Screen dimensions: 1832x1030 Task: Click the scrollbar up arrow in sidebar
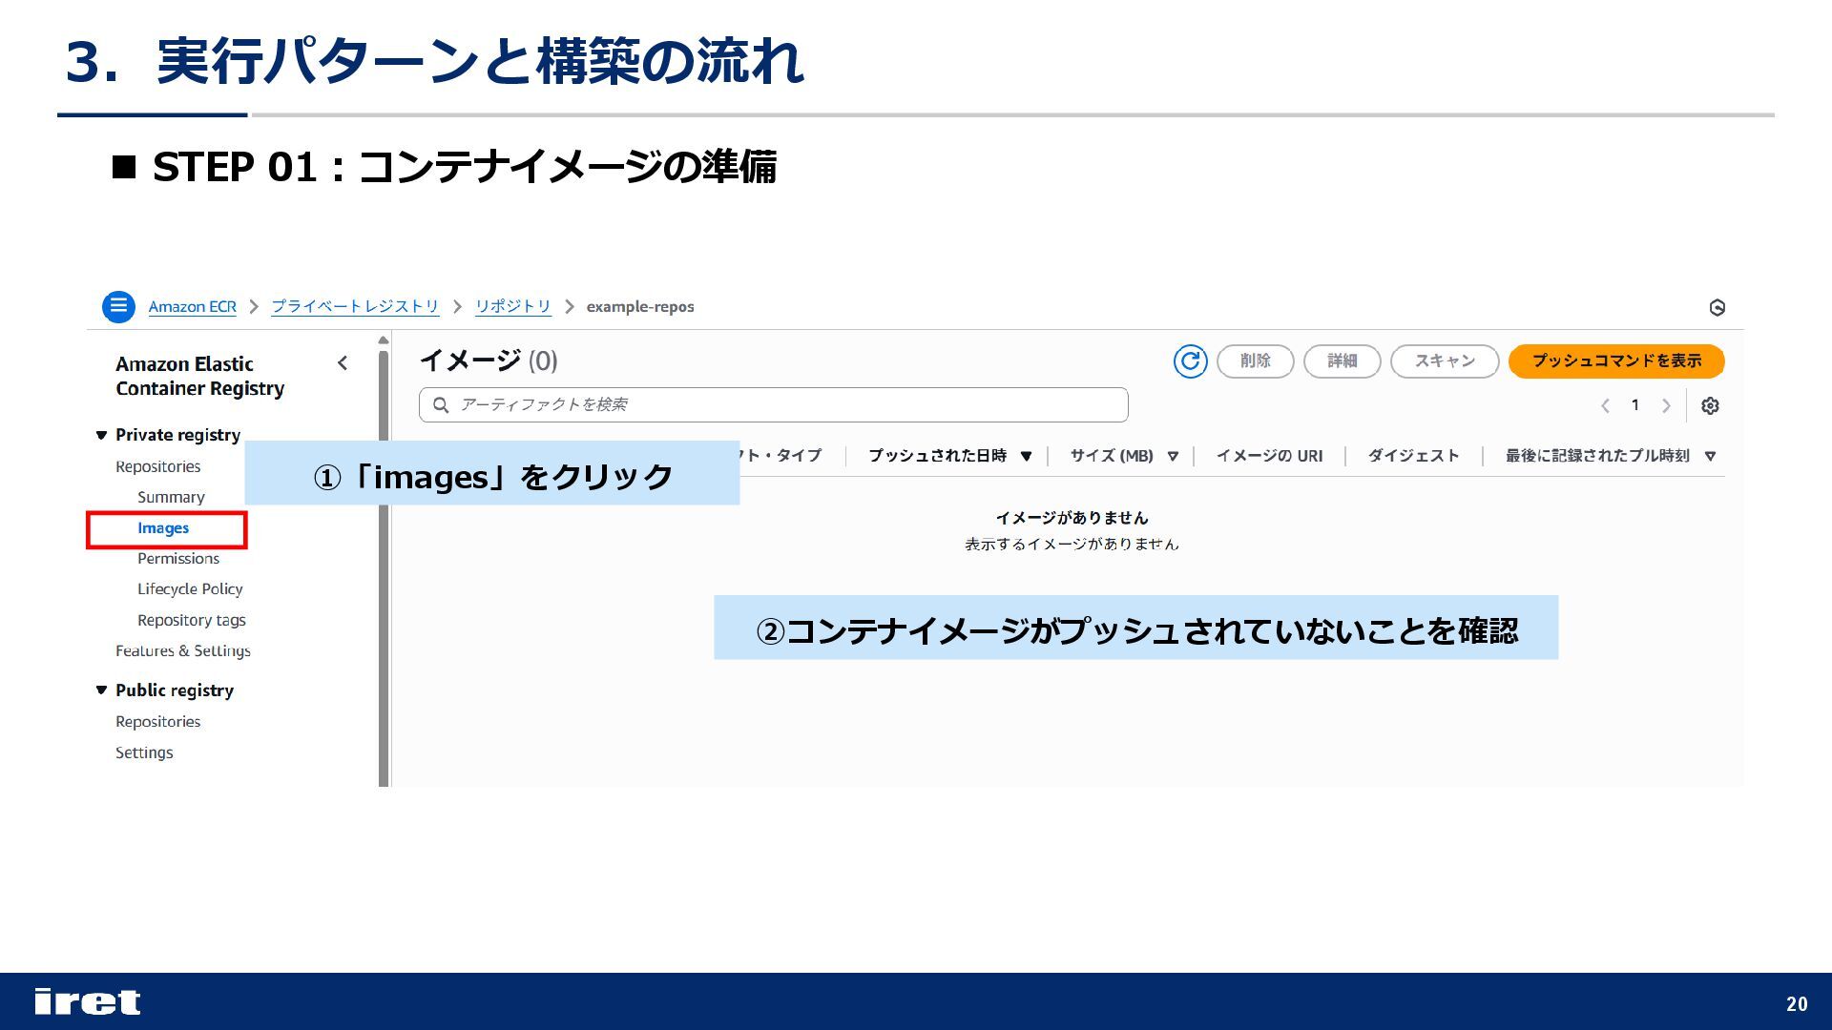[384, 340]
